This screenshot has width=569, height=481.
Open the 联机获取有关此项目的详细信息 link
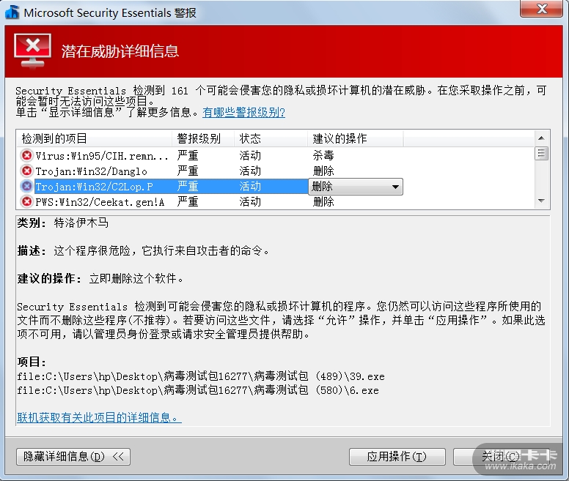100,417
